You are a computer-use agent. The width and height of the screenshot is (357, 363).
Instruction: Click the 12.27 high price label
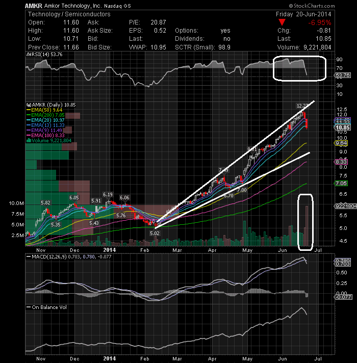(301, 106)
